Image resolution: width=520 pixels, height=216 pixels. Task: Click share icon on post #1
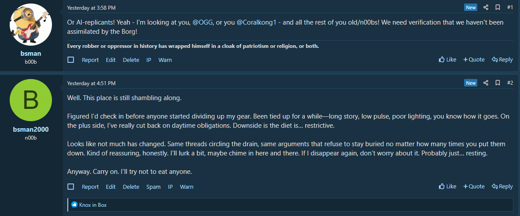[x=486, y=7]
